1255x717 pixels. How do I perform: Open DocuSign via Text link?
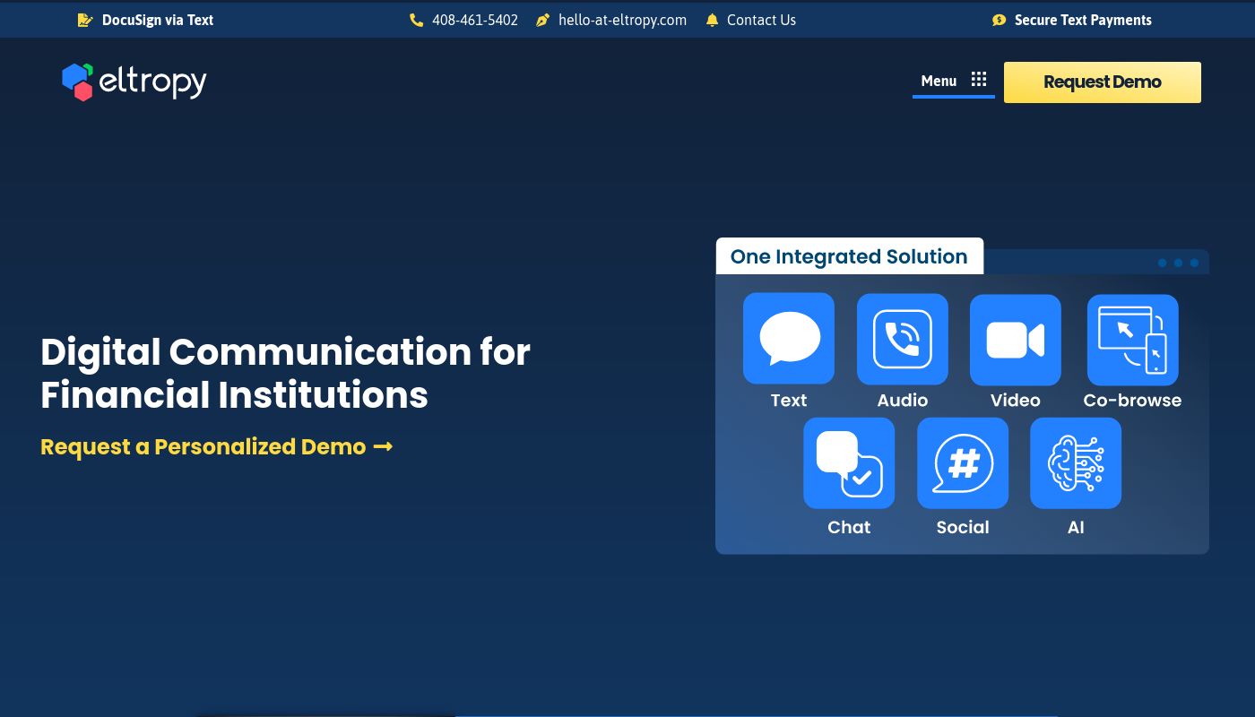(157, 20)
